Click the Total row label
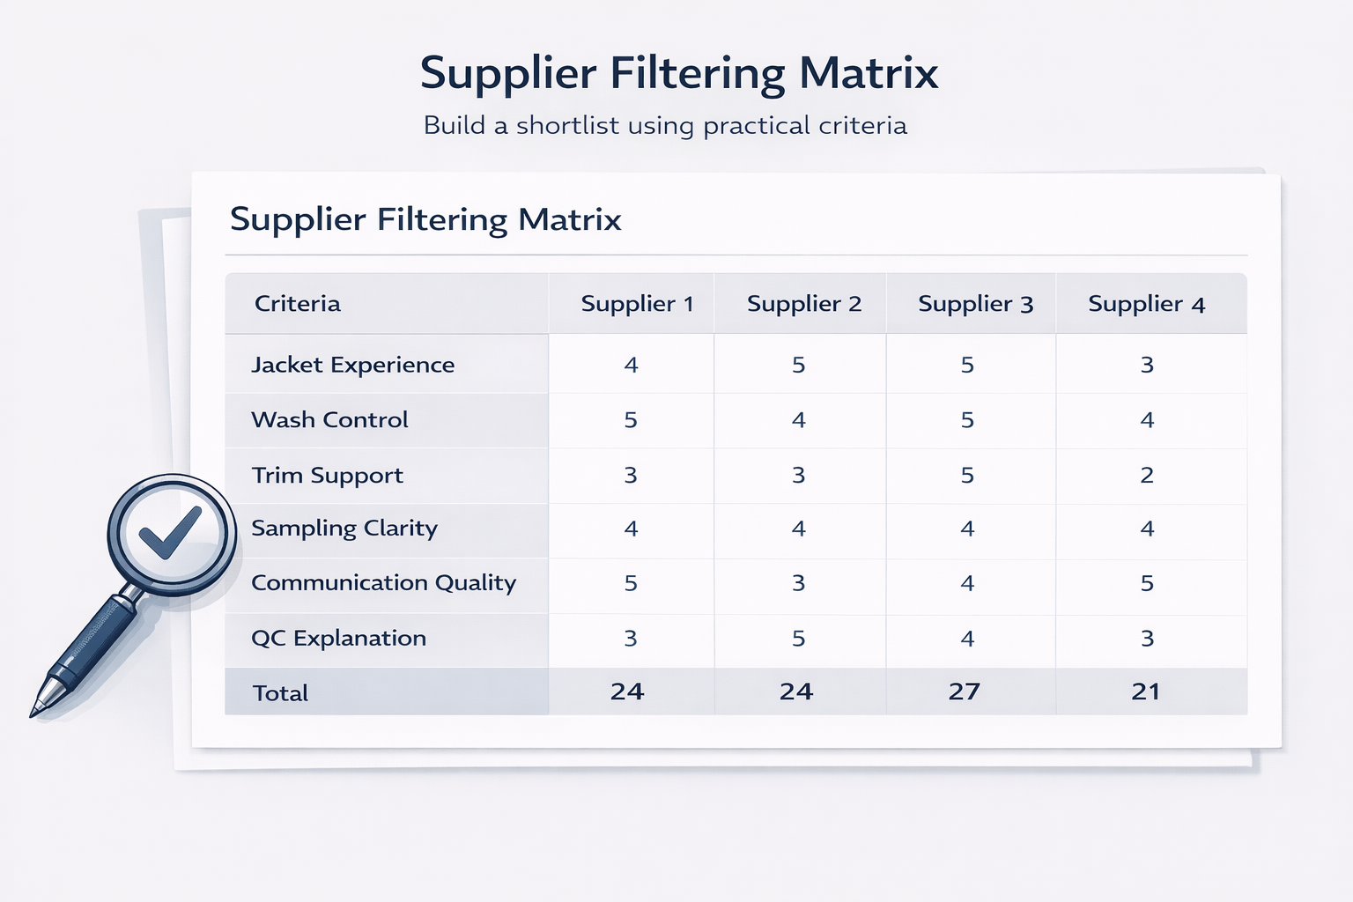The height and width of the screenshot is (902, 1353). pyautogui.click(x=281, y=693)
